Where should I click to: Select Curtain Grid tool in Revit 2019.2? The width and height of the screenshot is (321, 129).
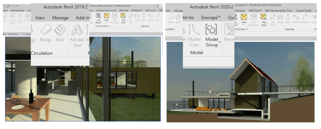[x=20, y=18]
